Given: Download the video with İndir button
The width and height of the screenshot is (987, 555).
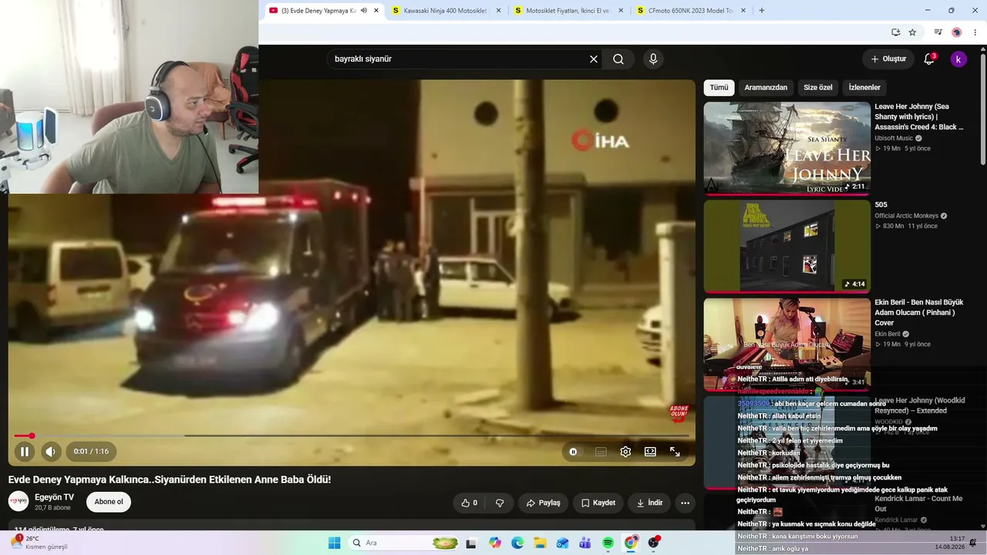Looking at the screenshot, I should [648, 503].
